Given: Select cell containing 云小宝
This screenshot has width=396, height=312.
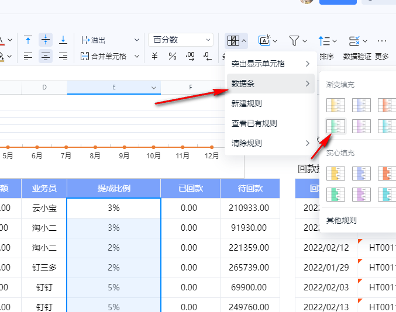Looking at the screenshot, I should click(x=44, y=208).
